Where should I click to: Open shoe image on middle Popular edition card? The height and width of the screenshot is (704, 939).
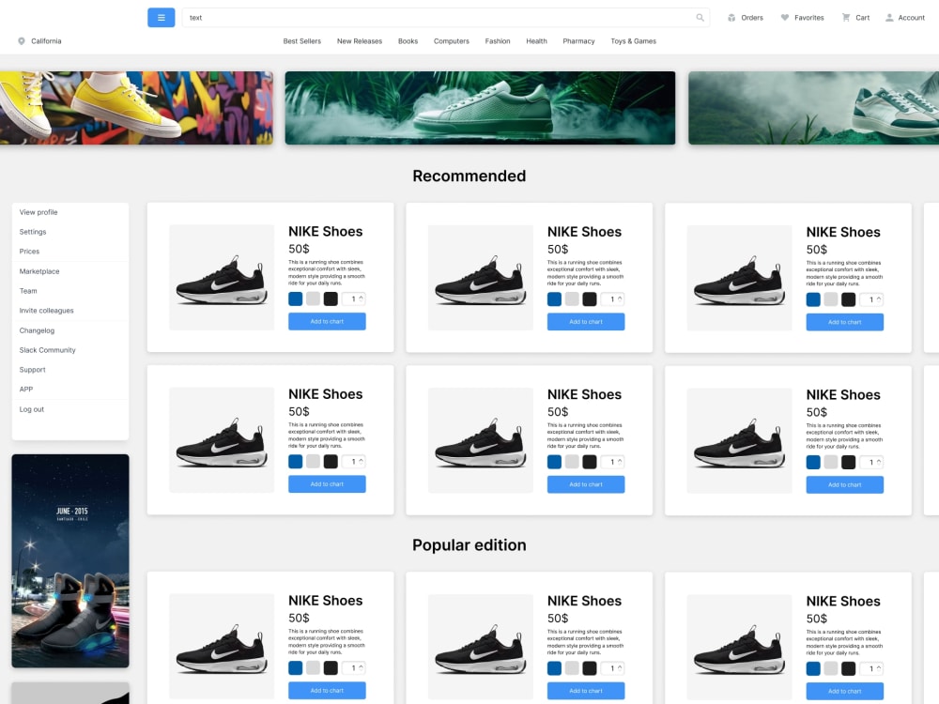[x=480, y=647]
